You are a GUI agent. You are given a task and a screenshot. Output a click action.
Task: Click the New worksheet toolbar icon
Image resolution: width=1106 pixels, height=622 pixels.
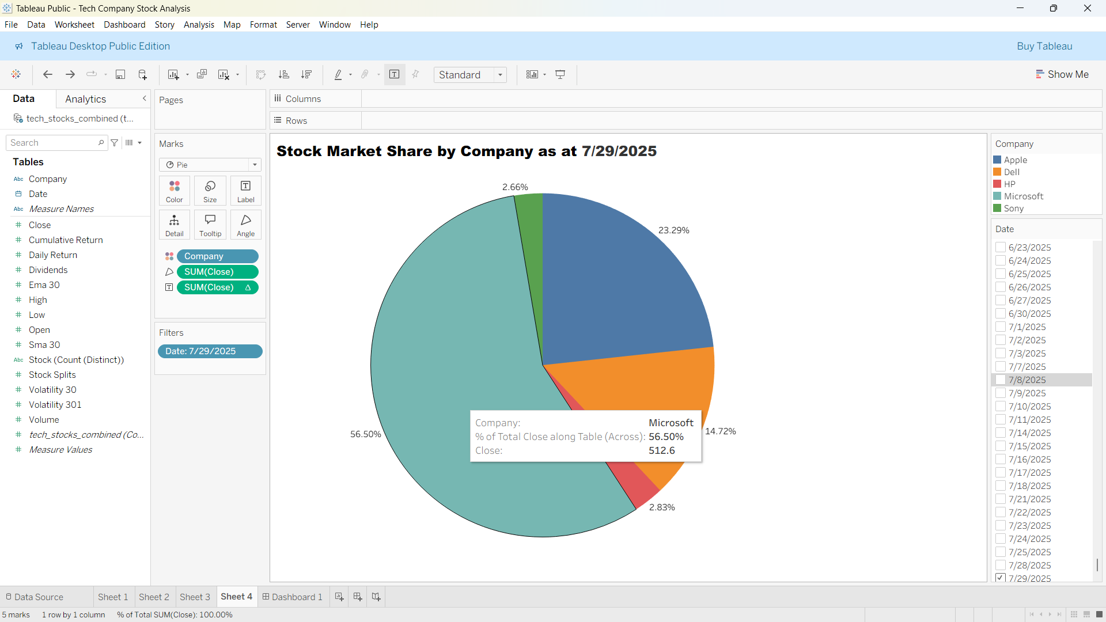pos(173,74)
